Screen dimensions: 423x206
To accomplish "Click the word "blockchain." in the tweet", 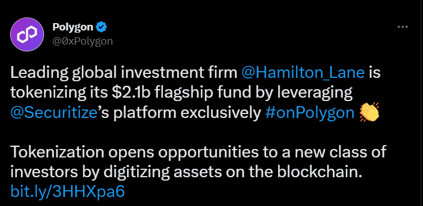I will [x=319, y=172].
